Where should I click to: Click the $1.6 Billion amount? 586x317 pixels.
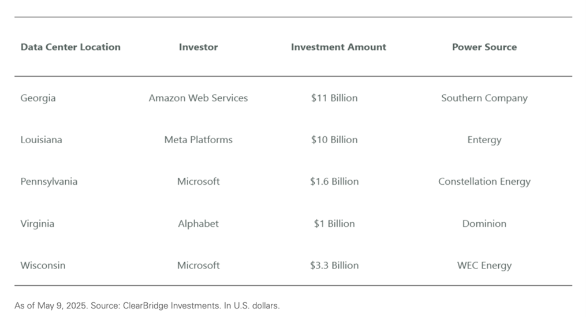[334, 181]
